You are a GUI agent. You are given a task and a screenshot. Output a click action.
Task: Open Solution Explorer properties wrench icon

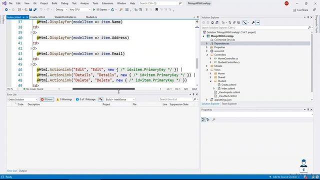pyautogui.click(x=253, y=22)
